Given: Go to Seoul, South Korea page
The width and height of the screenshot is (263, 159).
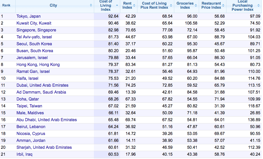Looking at the screenshot, I should [34, 44].
